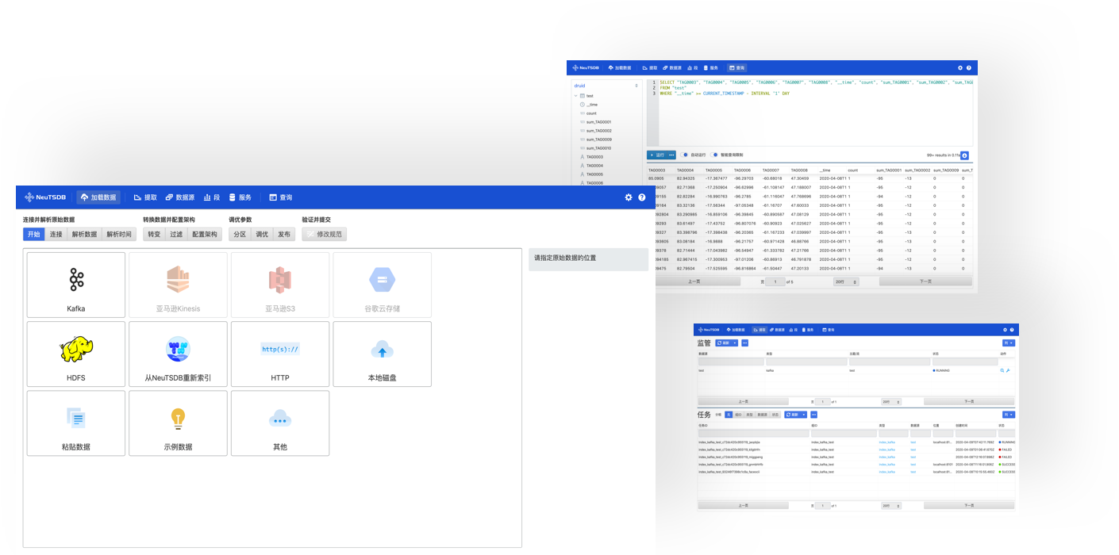Expand the druid schema selector

pos(605,86)
